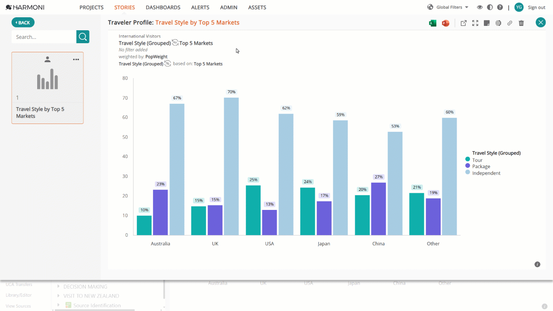The image size is (553, 311).
Task: Click the 'Australia' x-axis label
Action: click(x=160, y=244)
